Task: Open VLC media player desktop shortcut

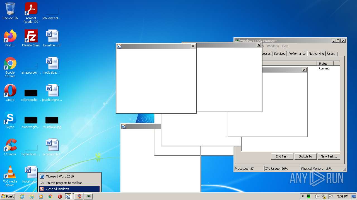Action: (10, 176)
